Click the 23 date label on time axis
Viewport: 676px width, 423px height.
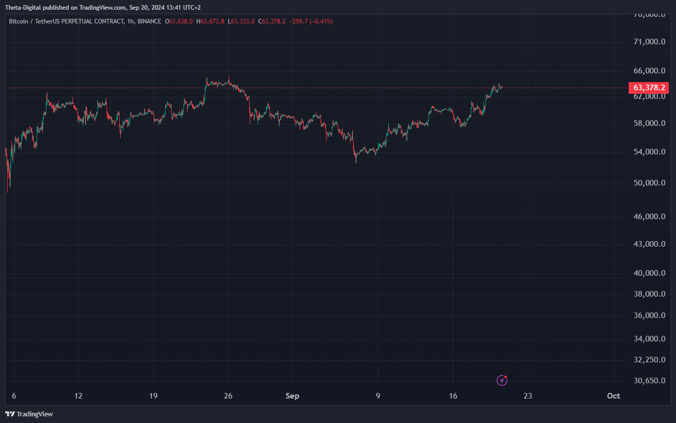point(528,396)
